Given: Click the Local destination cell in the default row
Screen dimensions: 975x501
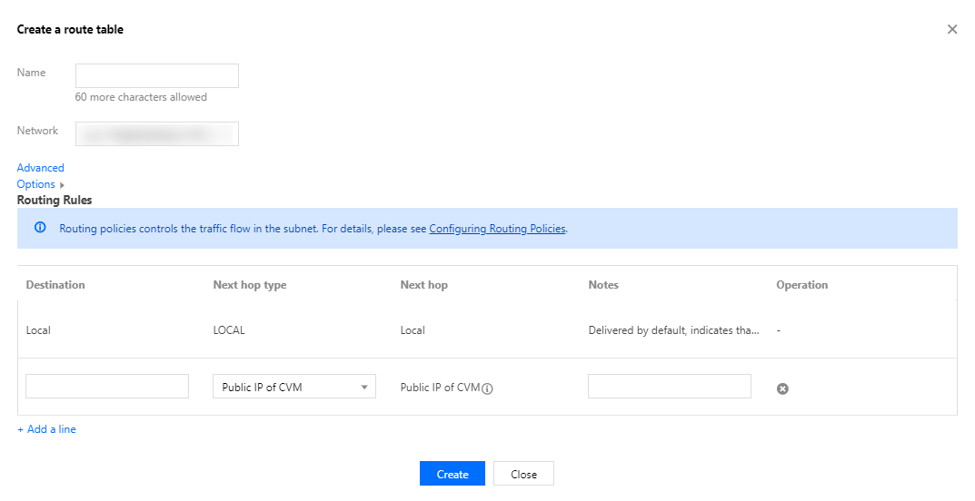Looking at the screenshot, I should (x=38, y=330).
